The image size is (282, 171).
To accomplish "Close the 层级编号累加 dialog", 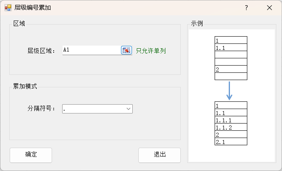I will click(x=269, y=8).
